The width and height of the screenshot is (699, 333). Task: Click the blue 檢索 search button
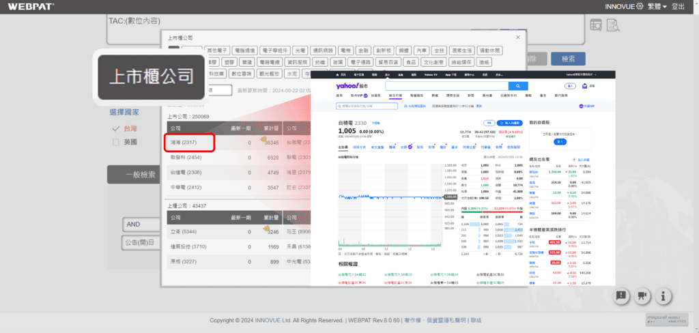point(568,59)
